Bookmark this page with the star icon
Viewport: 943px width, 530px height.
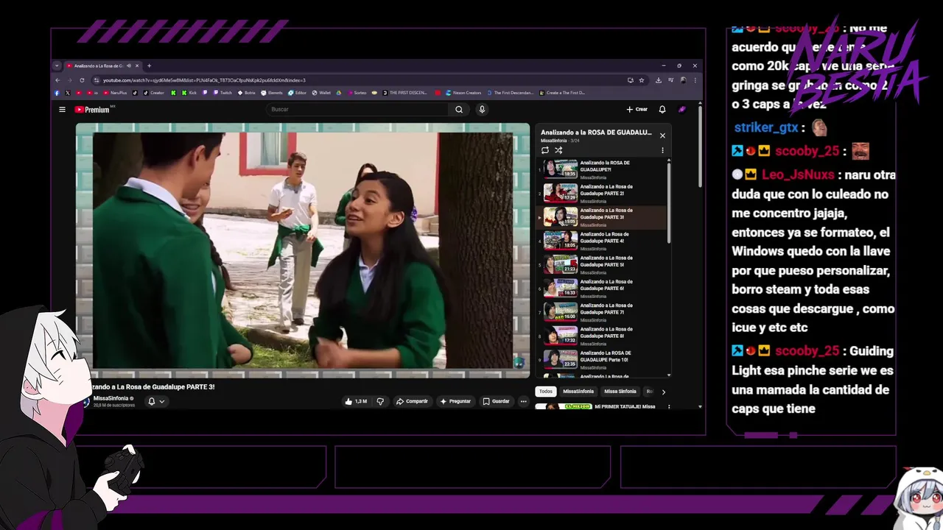pyautogui.click(x=642, y=80)
